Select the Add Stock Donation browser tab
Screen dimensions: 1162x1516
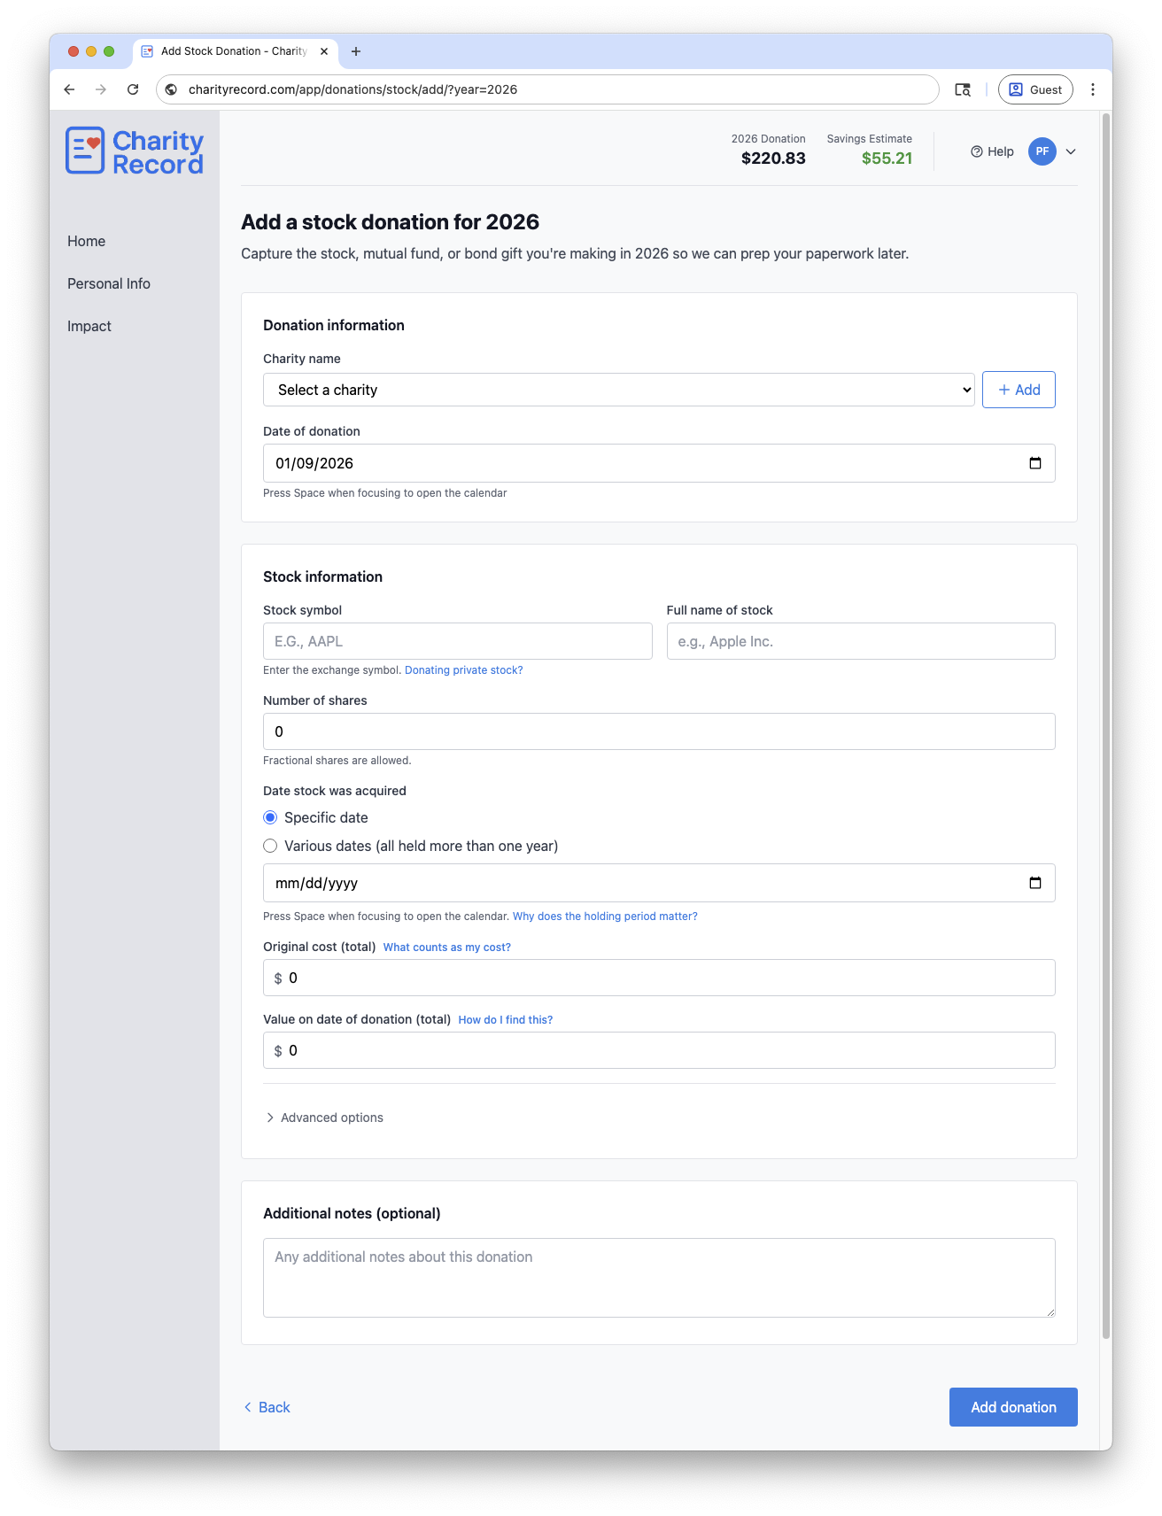[x=235, y=51]
